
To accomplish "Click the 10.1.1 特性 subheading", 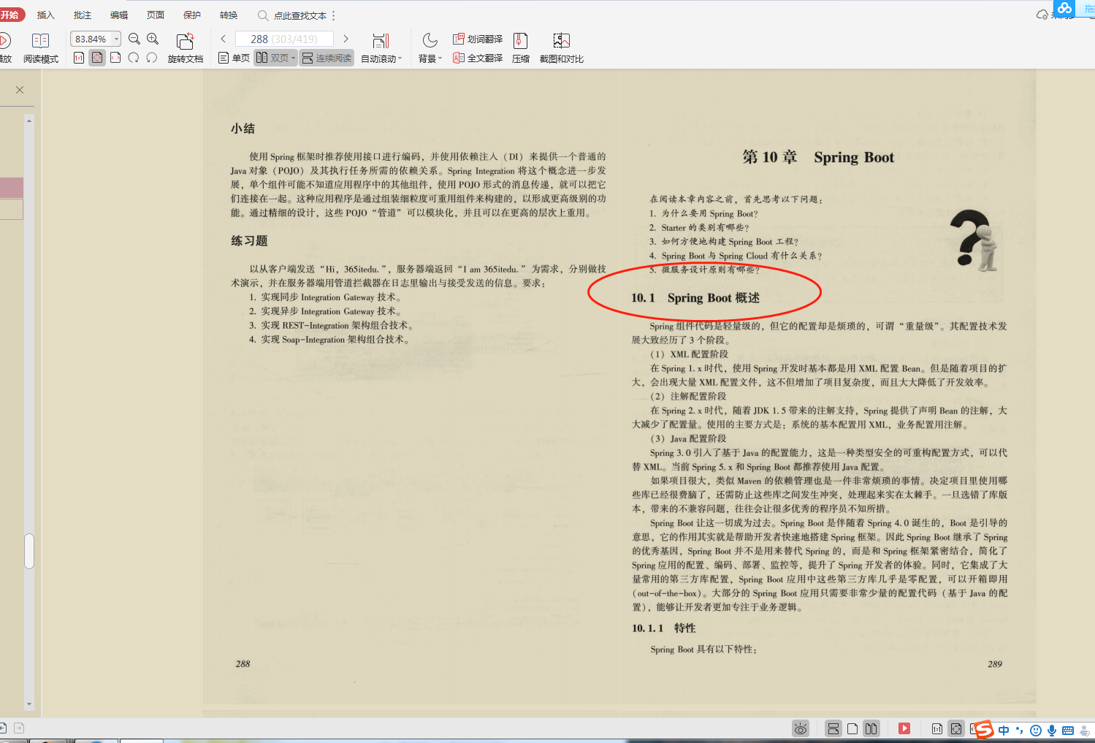I will [x=663, y=628].
